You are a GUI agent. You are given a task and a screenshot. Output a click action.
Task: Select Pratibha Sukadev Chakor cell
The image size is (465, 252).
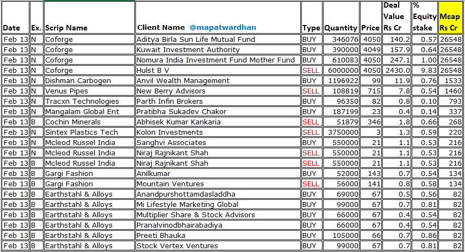tap(218, 112)
